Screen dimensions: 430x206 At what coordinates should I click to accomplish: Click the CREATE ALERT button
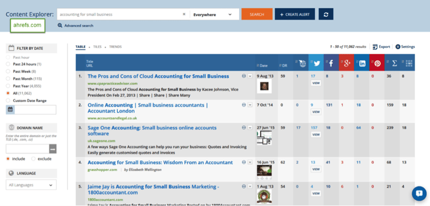(x=295, y=15)
